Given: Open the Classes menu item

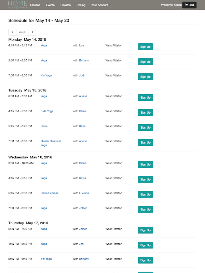Looking at the screenshot, I should pos(35,5).
